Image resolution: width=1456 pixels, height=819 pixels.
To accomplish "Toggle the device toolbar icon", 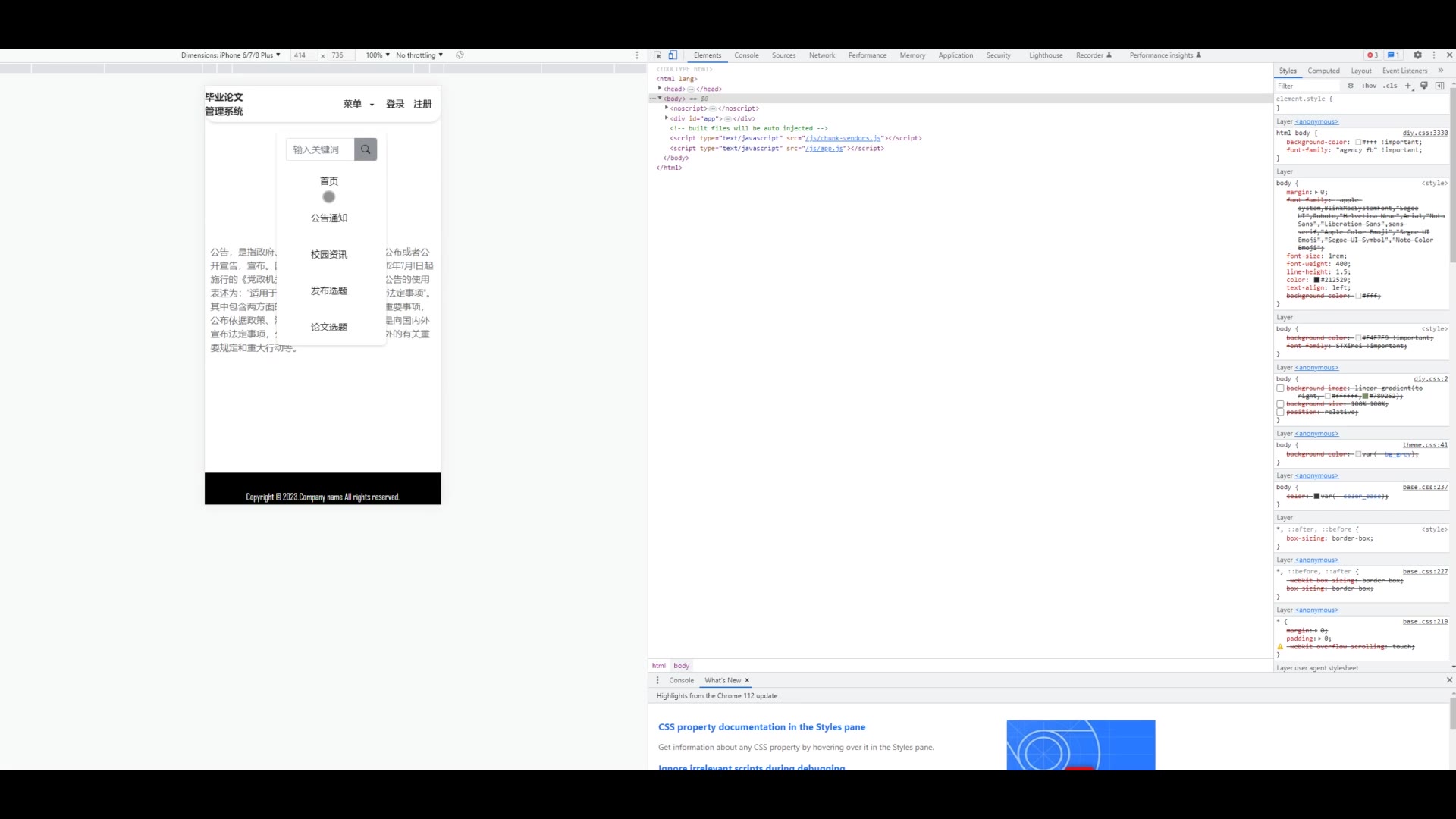I will (x=673, y=55).
